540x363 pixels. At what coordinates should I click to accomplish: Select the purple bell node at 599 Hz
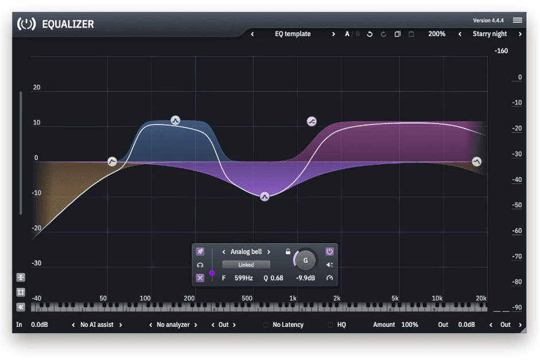[x=265, y=197]
